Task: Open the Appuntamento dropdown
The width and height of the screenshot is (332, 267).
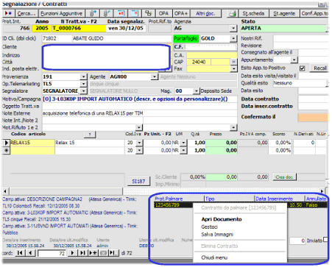Action: 294,60
